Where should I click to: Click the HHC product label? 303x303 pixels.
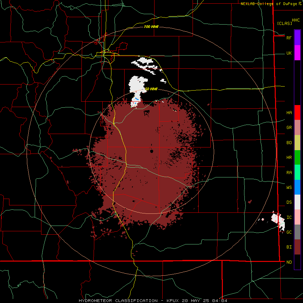[x=296, y=20]
